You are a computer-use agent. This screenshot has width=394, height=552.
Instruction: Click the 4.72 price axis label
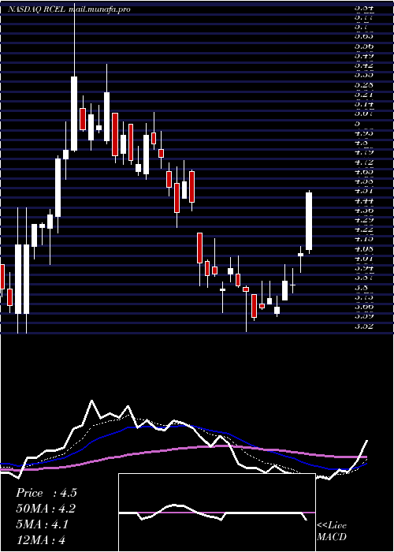(364, 162)
